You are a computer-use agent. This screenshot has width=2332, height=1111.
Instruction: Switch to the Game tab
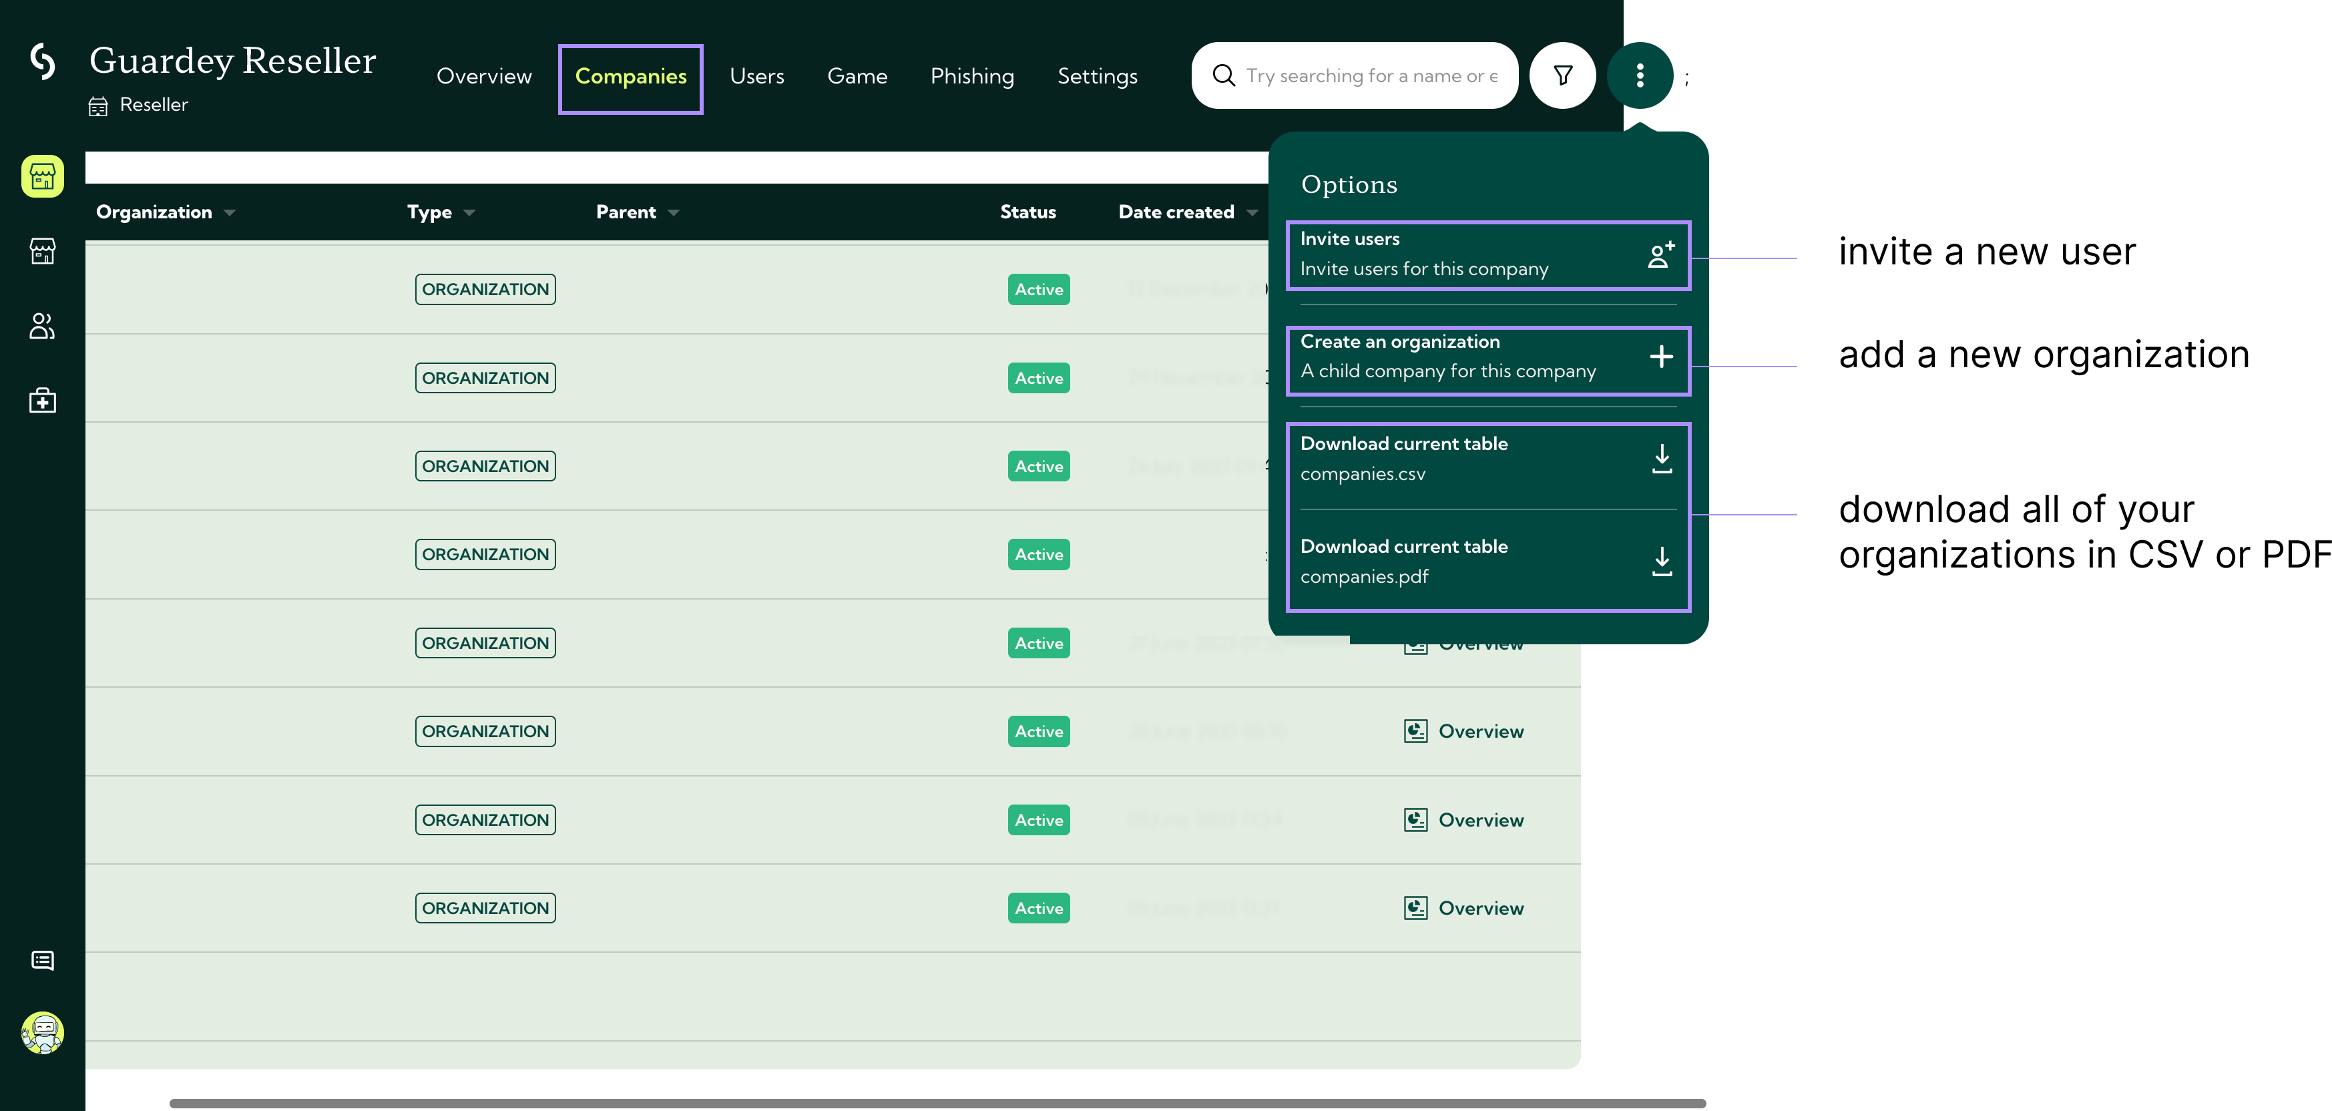coord(857,76)
